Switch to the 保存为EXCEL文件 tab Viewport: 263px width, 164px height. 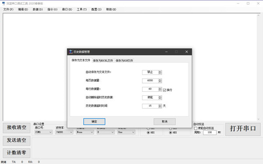[103, 61]
